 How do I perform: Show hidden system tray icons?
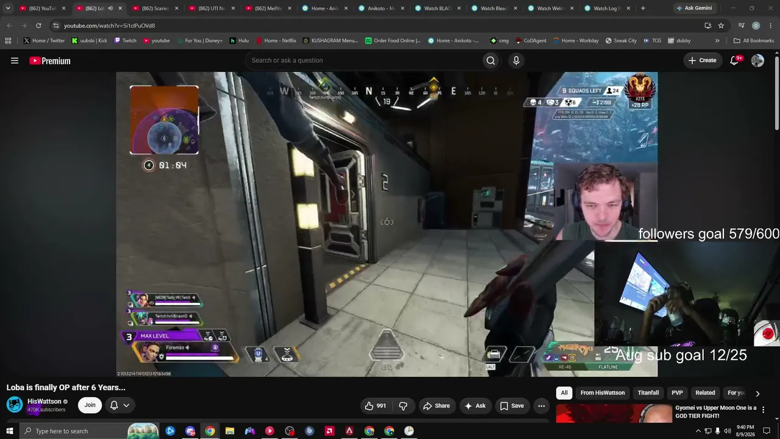click(x=698, y=431)
